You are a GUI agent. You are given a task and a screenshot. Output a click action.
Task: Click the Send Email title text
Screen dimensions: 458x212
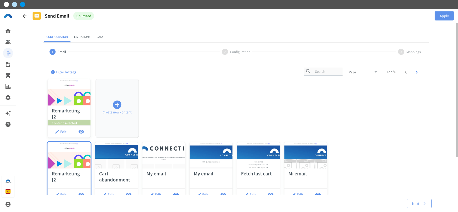pos(57,16)
